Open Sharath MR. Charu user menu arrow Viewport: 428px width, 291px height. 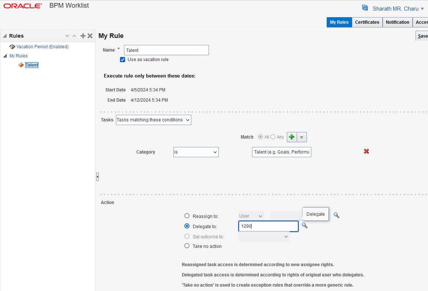pyautogui.click(x=422, y=9)
